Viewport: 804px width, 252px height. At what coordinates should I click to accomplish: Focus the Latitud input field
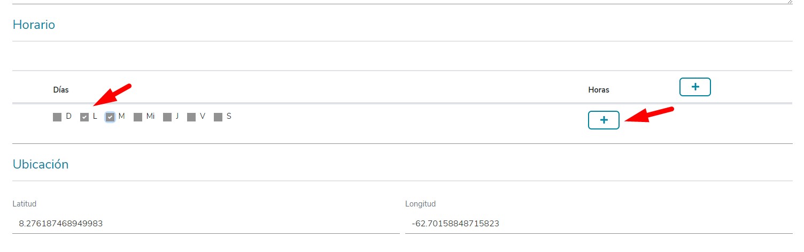[x=206, y=224]
